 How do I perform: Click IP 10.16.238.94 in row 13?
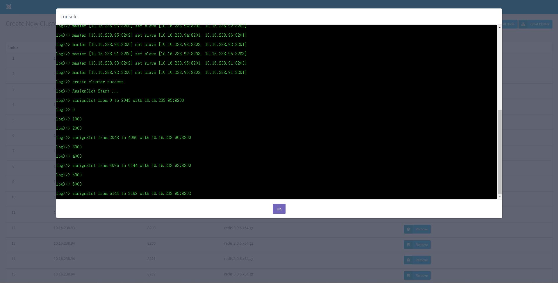(x=64, y=243)
